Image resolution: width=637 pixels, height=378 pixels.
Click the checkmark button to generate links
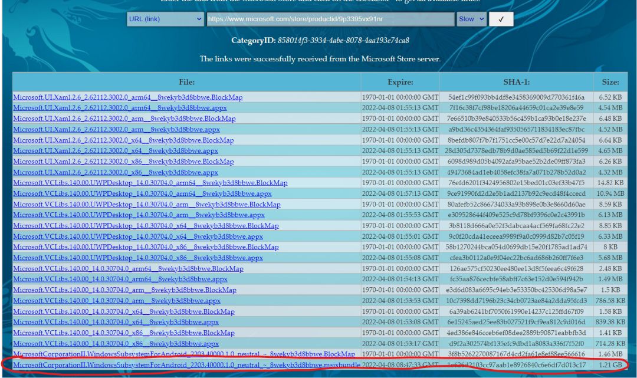tap(501, 19)
